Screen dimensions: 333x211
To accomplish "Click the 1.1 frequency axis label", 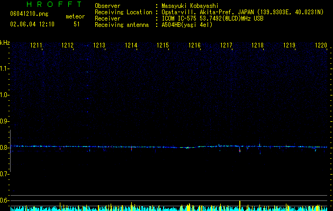I will pyautogui.click(x=4, y=69).
